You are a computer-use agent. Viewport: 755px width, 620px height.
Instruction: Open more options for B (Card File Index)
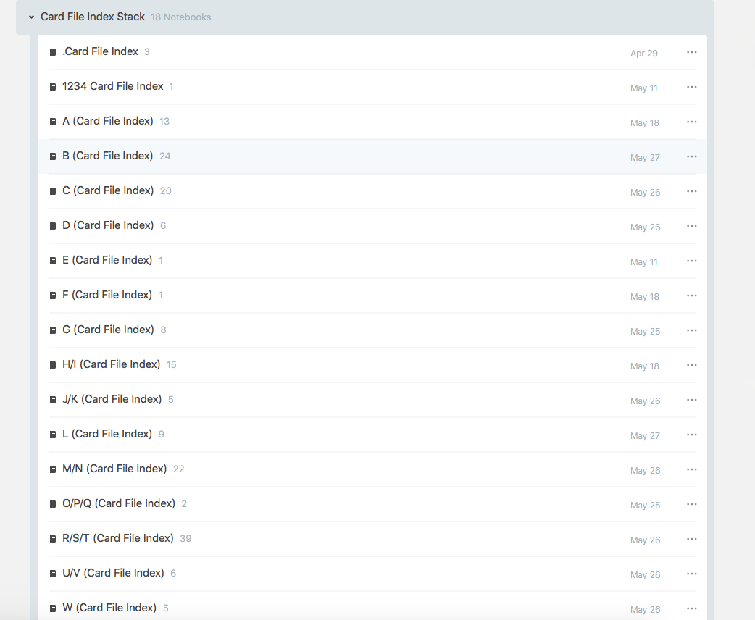(691, 156)
